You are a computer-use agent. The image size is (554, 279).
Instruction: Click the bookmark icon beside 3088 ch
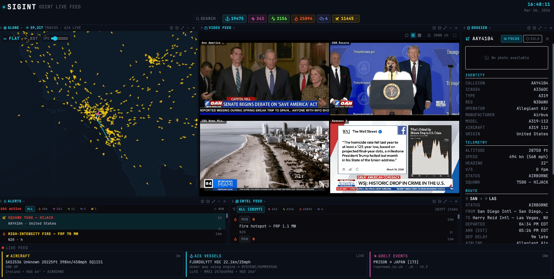coord(429,35)
